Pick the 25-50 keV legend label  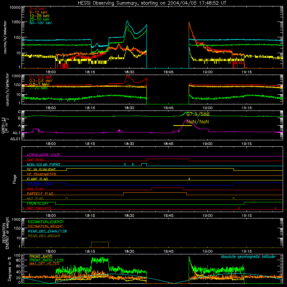(39, 19)
